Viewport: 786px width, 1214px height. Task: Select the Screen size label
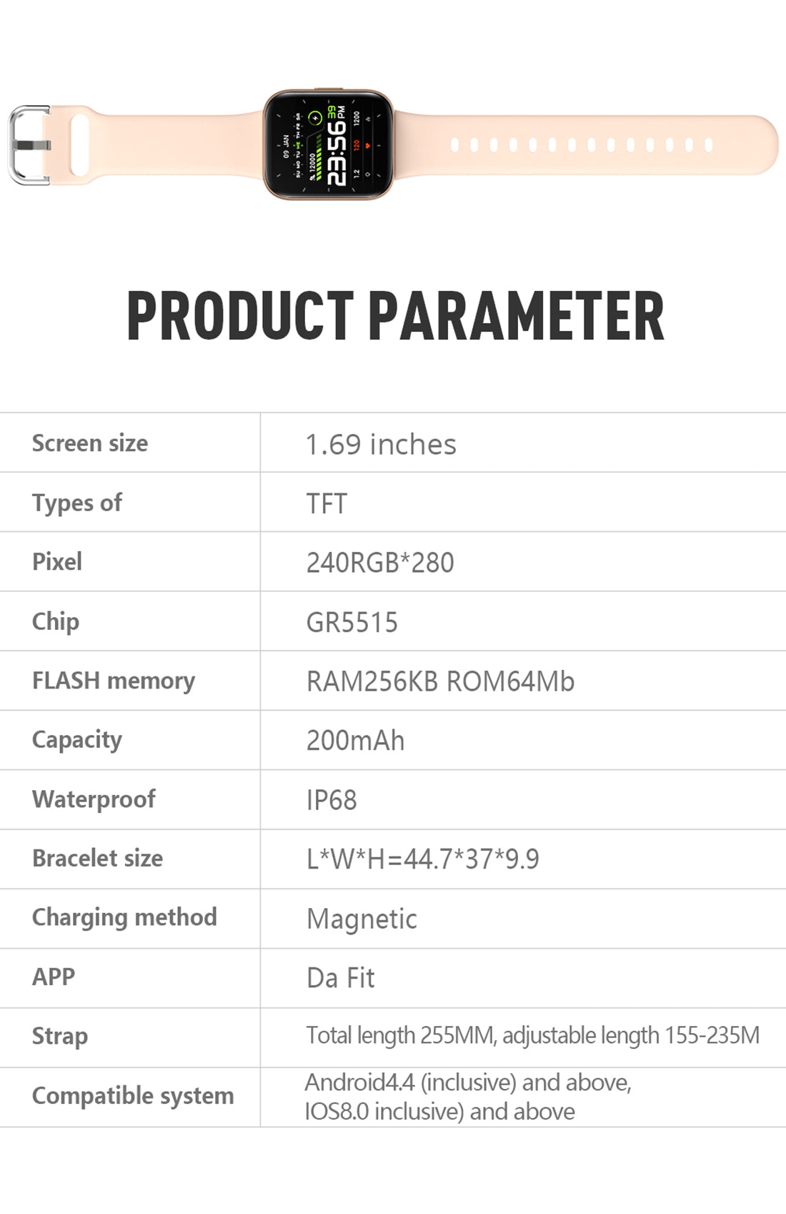point(90,443)
